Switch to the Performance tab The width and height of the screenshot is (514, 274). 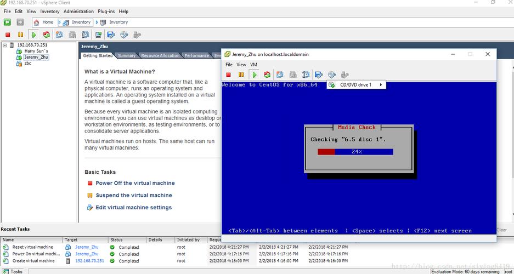coord(197,56)
